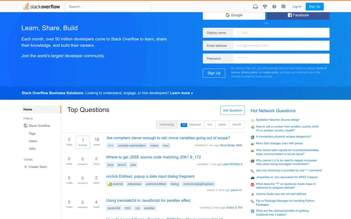This screenshot has height=219, width=351.
Task: Click site icon beside sectional charts question
Action: (253, 184)
